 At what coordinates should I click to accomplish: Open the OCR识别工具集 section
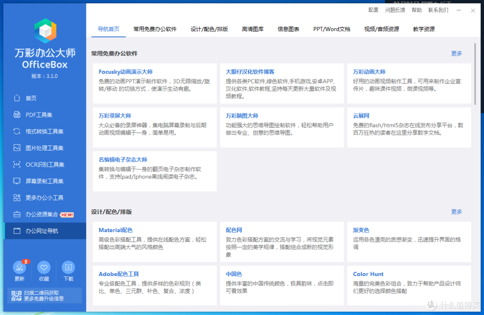tap(40, 164)
